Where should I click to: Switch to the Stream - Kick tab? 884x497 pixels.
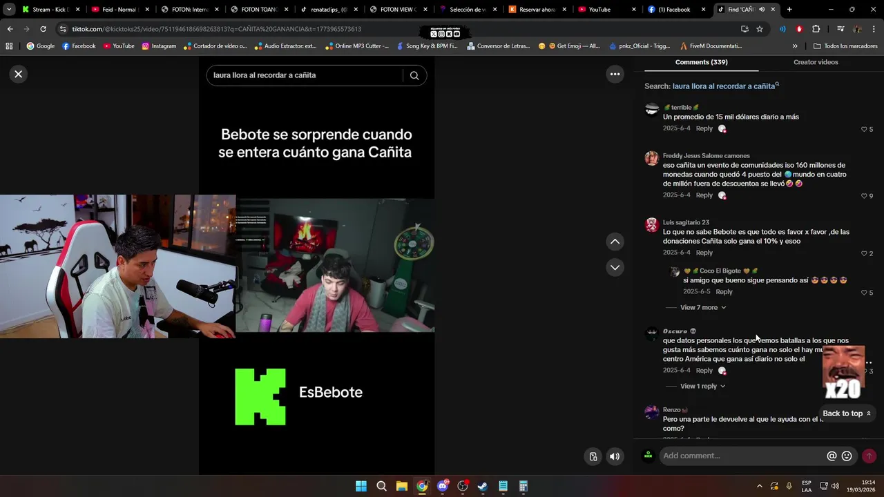pos(52,10)
